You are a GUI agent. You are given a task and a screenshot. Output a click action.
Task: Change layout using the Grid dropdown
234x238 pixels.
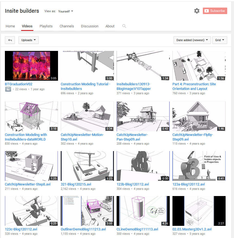pos(220,40)
